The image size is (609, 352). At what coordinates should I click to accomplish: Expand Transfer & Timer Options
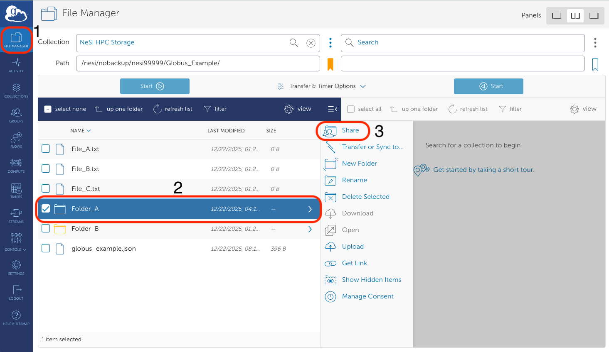tap(322, 86)
